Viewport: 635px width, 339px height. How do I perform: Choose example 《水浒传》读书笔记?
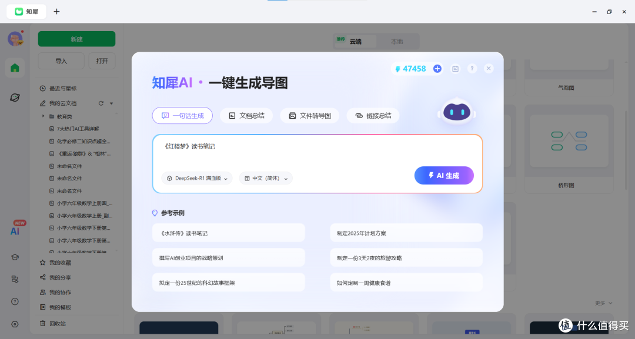click(228, 233)
